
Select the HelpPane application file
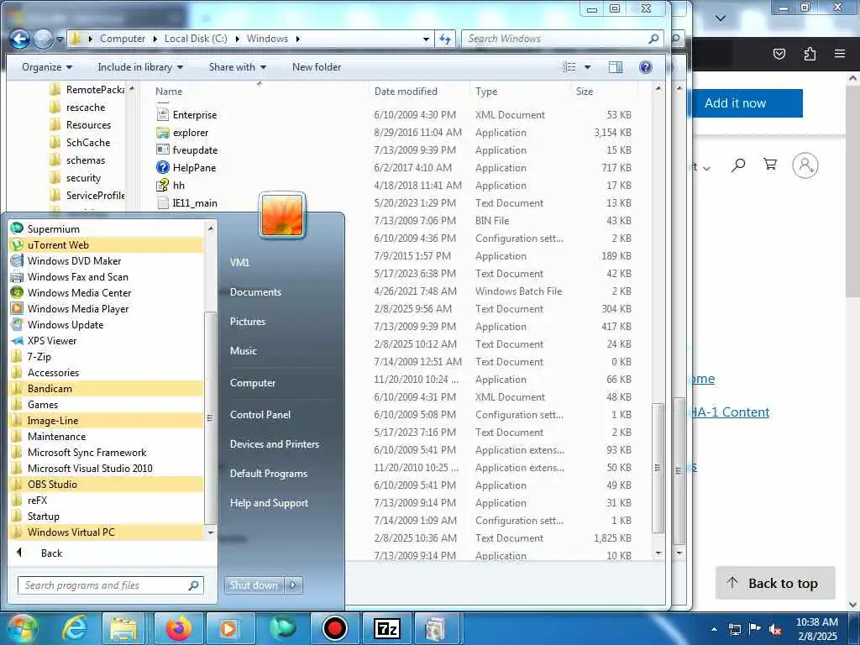point(194,167)
